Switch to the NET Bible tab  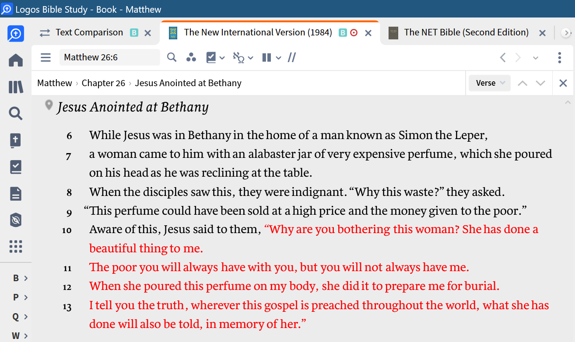(x=466, y=32)
